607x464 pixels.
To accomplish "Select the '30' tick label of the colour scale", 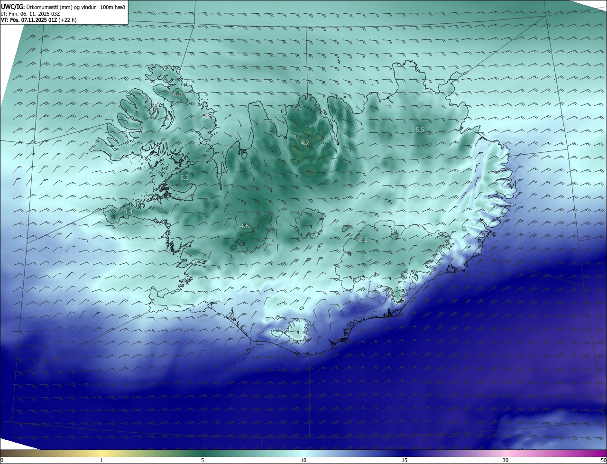I will point(506,460).
